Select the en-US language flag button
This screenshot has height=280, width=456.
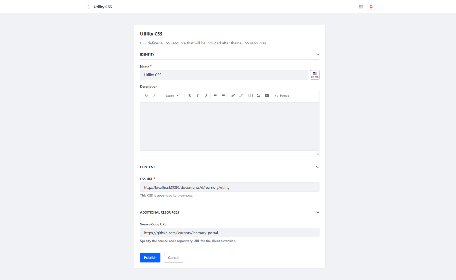pos(315,75)
